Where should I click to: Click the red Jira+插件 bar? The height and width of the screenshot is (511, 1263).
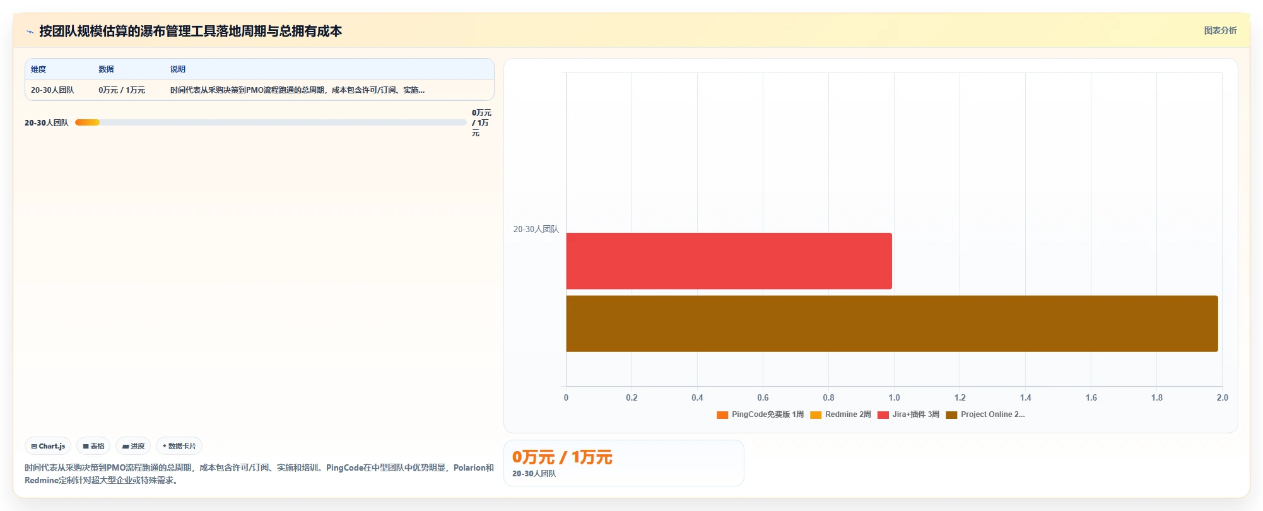pos(729,261)
